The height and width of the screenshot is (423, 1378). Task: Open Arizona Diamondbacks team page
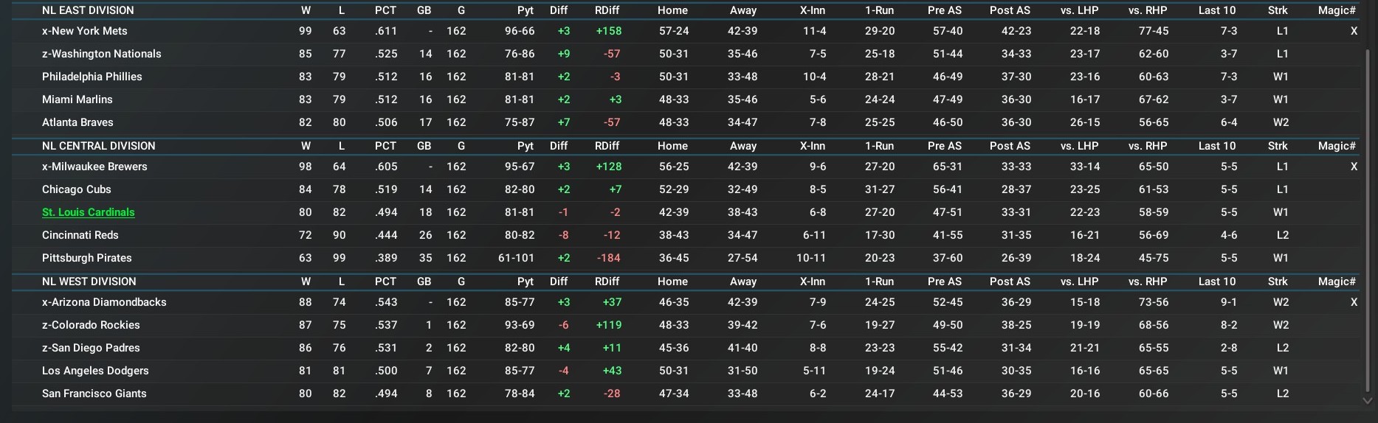point(104,302)
